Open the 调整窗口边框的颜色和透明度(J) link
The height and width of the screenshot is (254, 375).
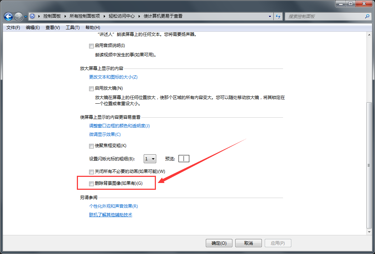(119, 126)
